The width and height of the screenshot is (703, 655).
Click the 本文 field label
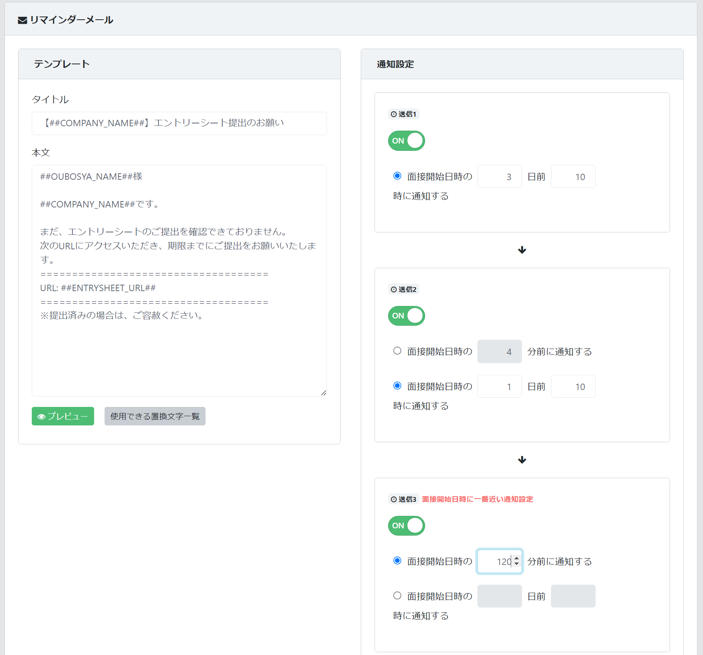pos(41,153)
